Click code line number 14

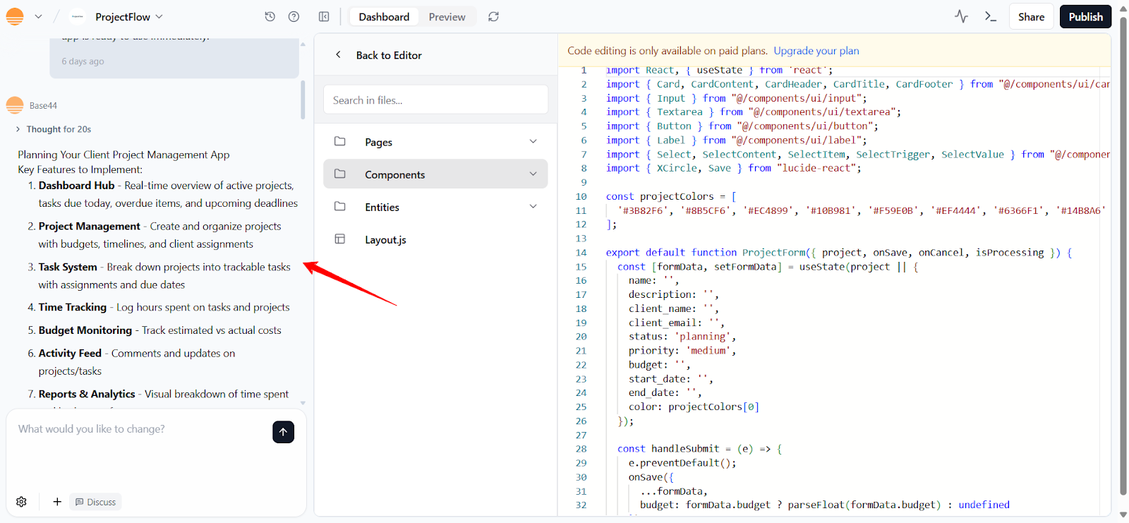[581, 253]
